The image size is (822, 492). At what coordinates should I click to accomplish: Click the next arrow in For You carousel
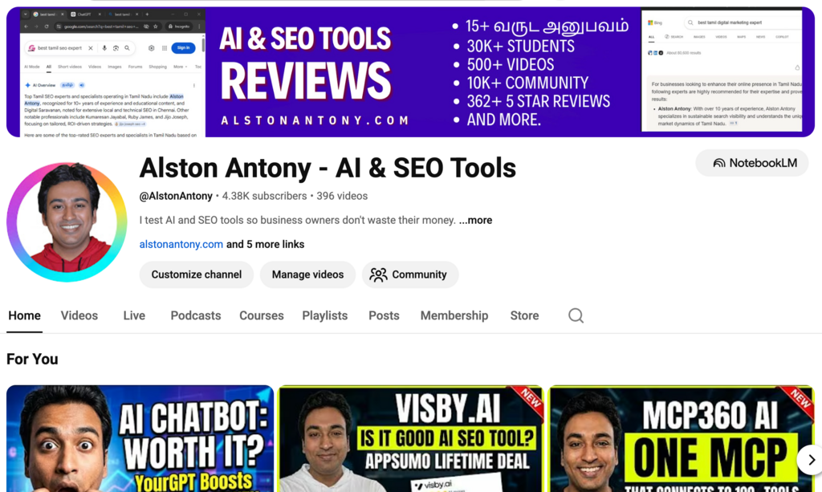811,460
